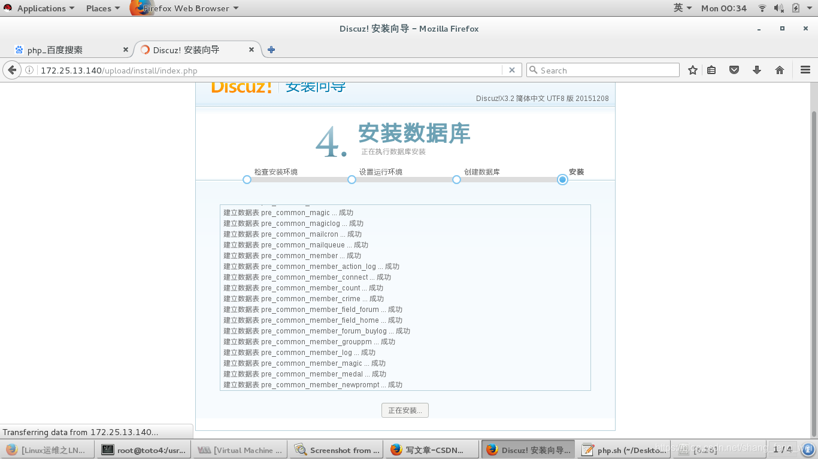Click the bookmark star icon

point(693,70)
